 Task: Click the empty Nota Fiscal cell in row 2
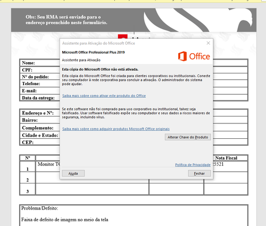point(226,178)
